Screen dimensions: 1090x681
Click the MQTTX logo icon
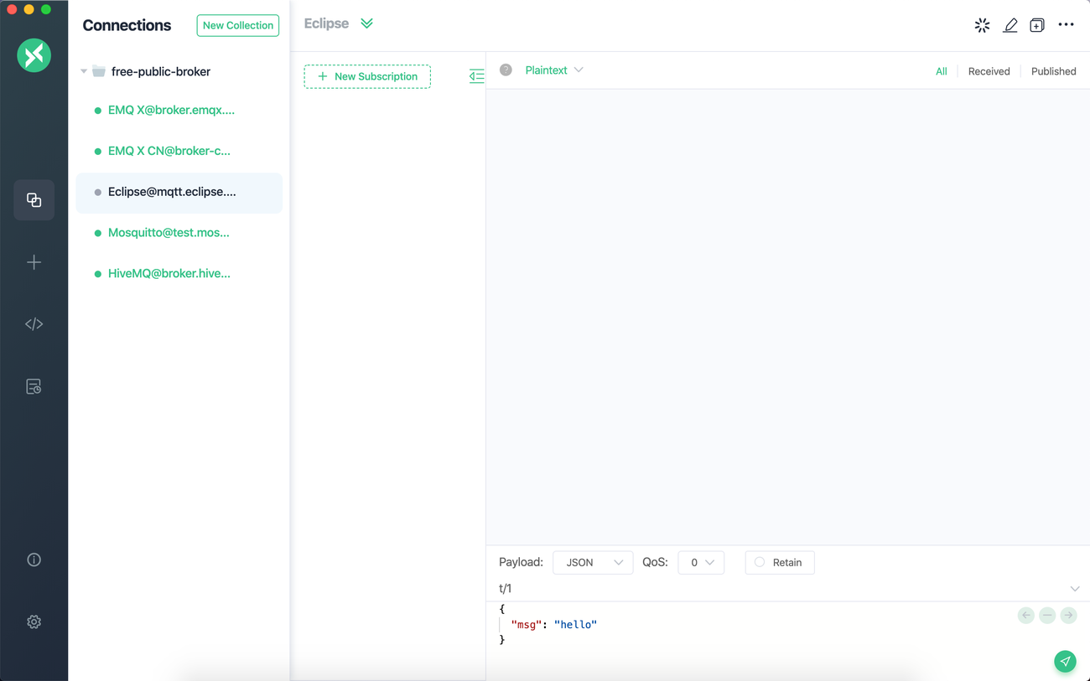click(34, 55)
